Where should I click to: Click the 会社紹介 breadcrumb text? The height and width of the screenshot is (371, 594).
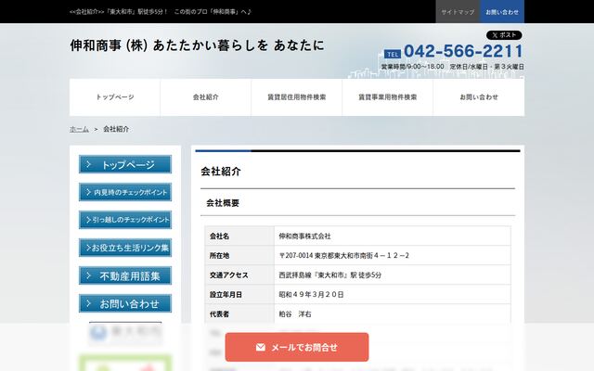tap(116, 129)
